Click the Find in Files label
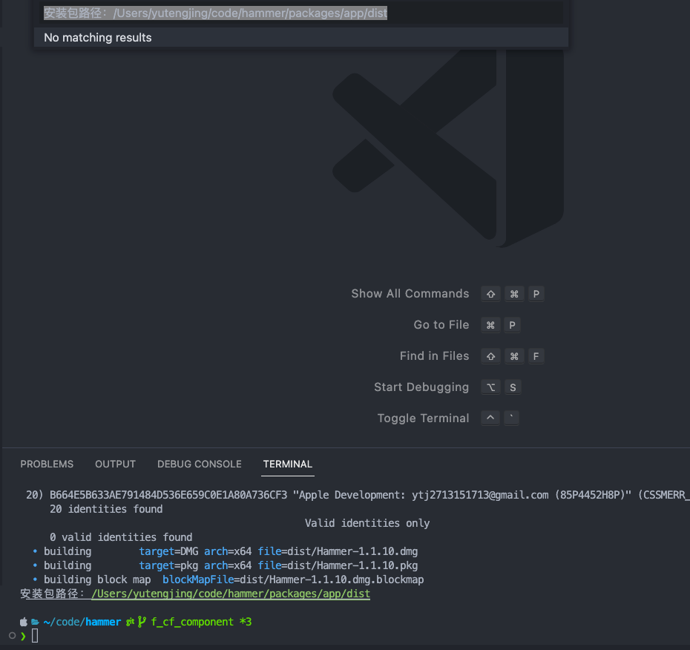Image resolution: width=690 pixels, height=650 pixels. point(434,355)
